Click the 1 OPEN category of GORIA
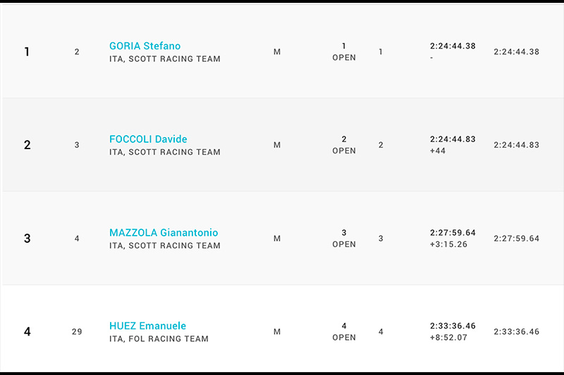The width and height of the screenshot is (564, 375). coord(344,52)
